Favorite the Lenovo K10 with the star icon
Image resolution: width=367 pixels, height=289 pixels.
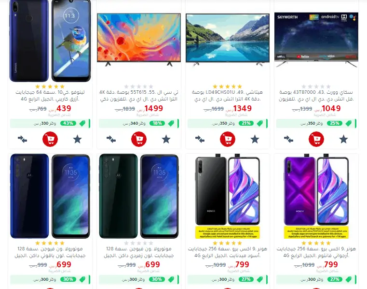click(78, 139)
